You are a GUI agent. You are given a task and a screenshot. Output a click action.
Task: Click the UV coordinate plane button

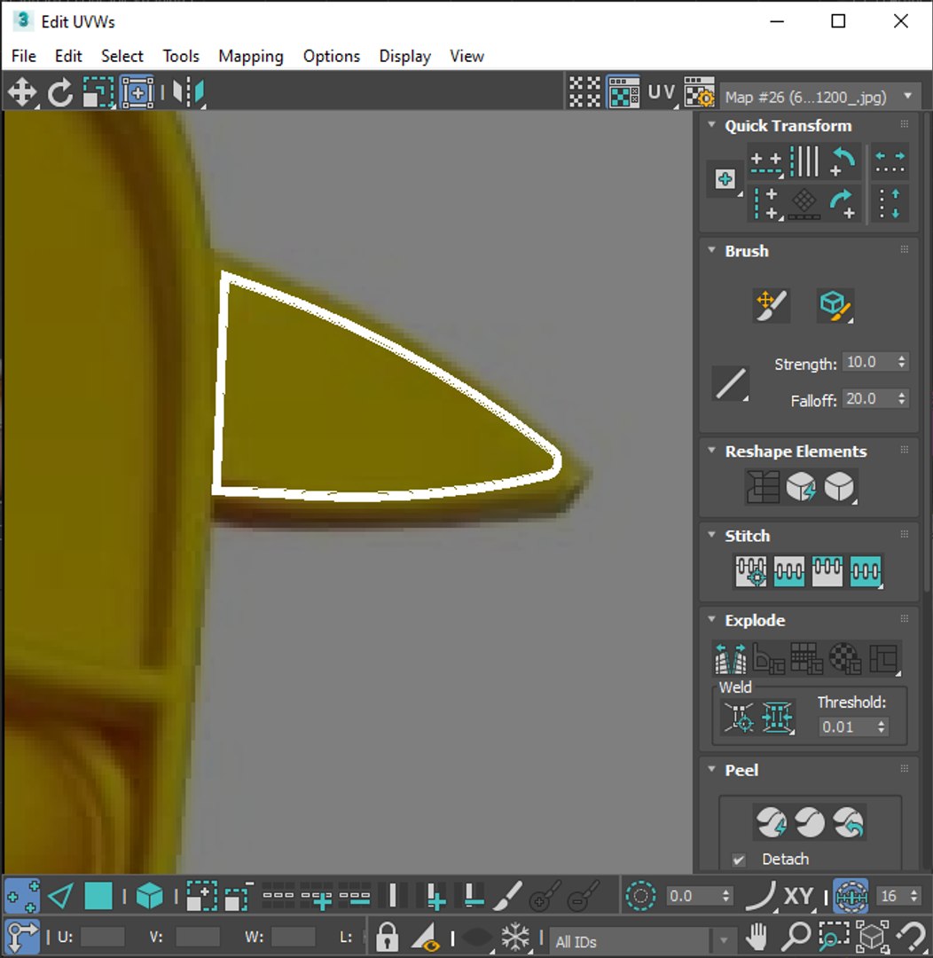[x=662, y=93]
